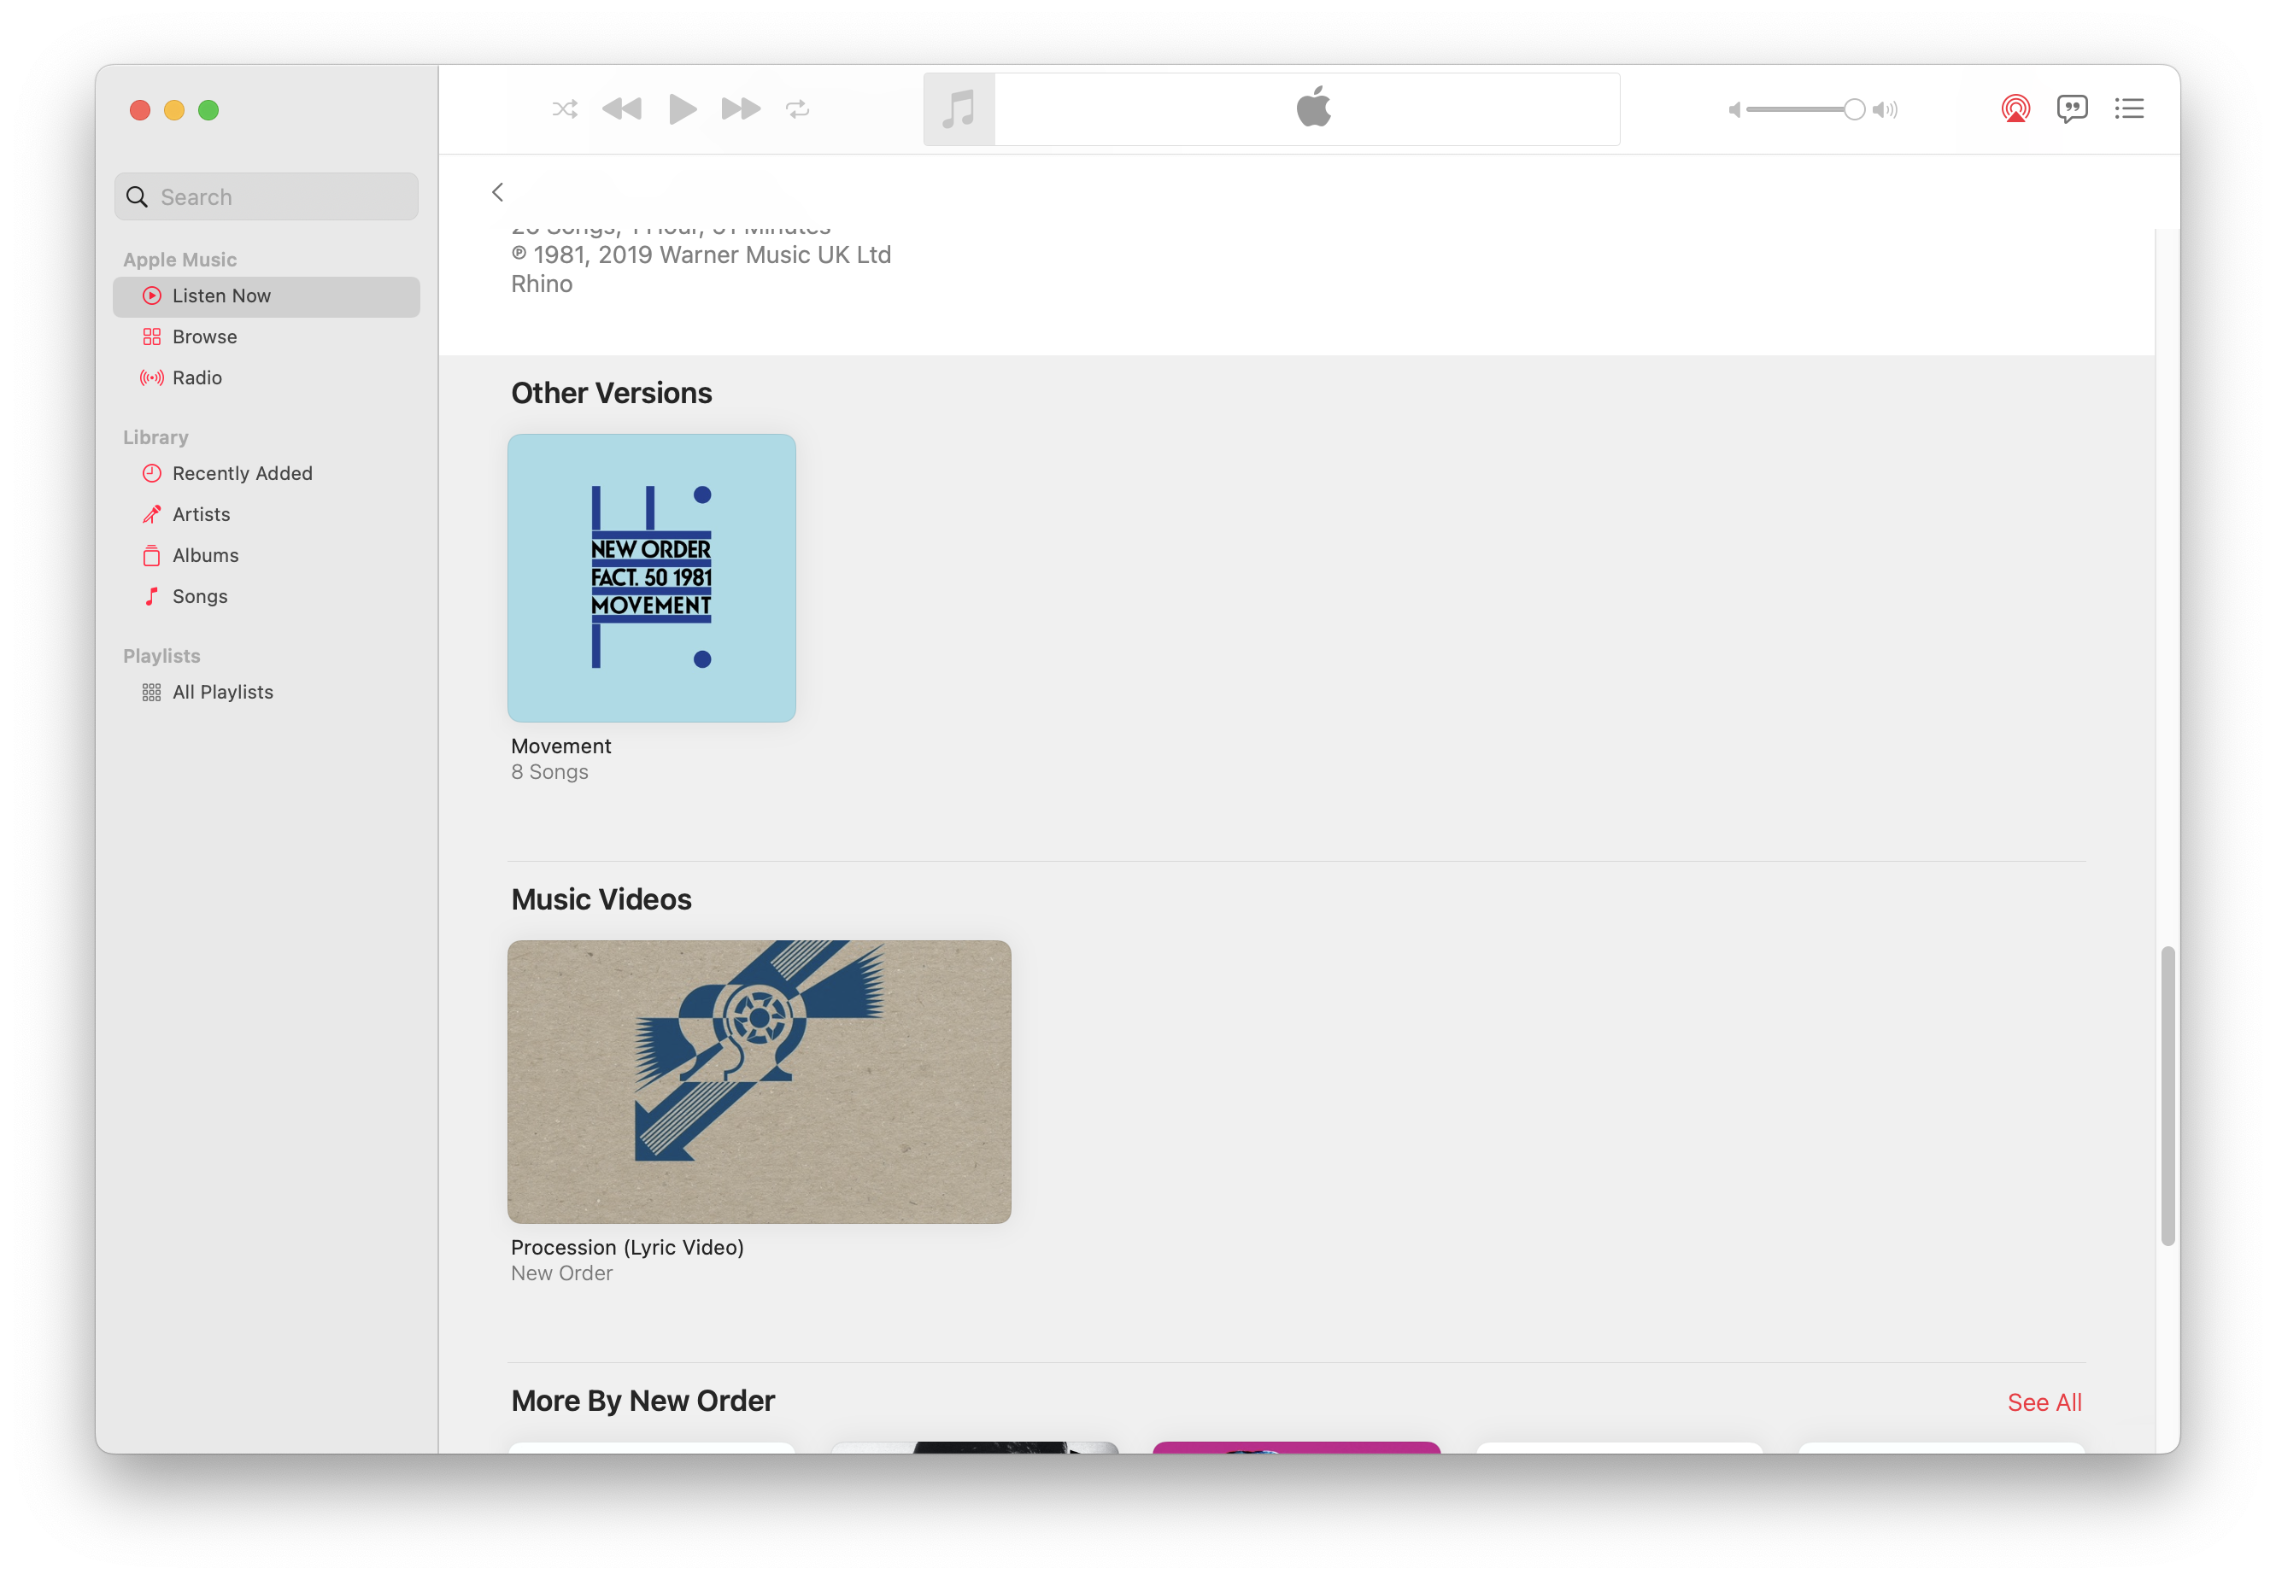Open the Artists library view
This screenshot has width=2276, height=1580.
click(x=267, y=514)
